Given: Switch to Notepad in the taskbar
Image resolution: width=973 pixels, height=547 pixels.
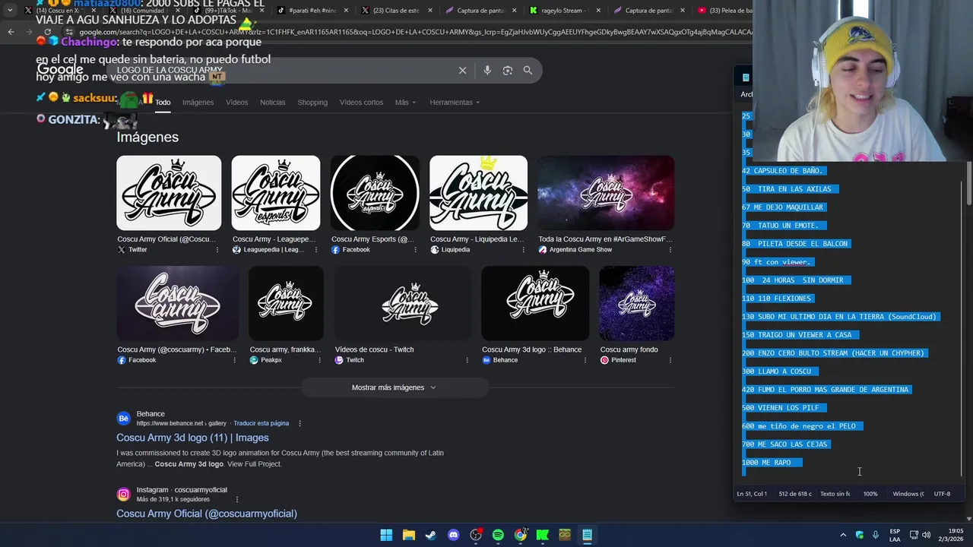Looking at the screenshot, I should coord(587,535).
